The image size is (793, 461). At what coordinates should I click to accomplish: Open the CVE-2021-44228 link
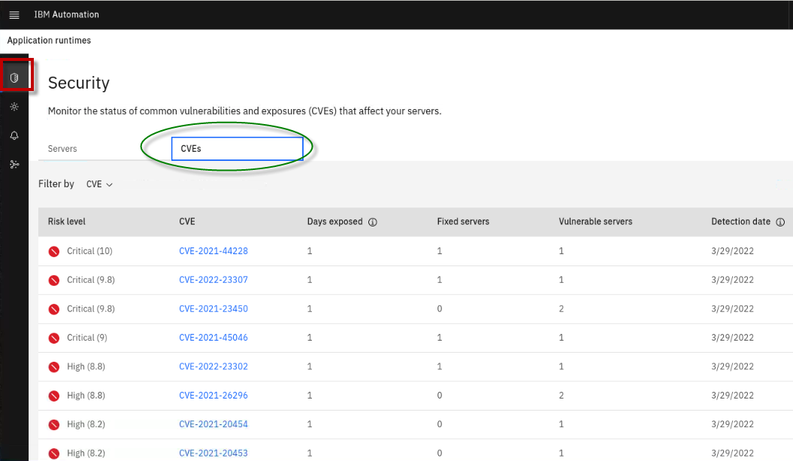(x=213, y=251)
